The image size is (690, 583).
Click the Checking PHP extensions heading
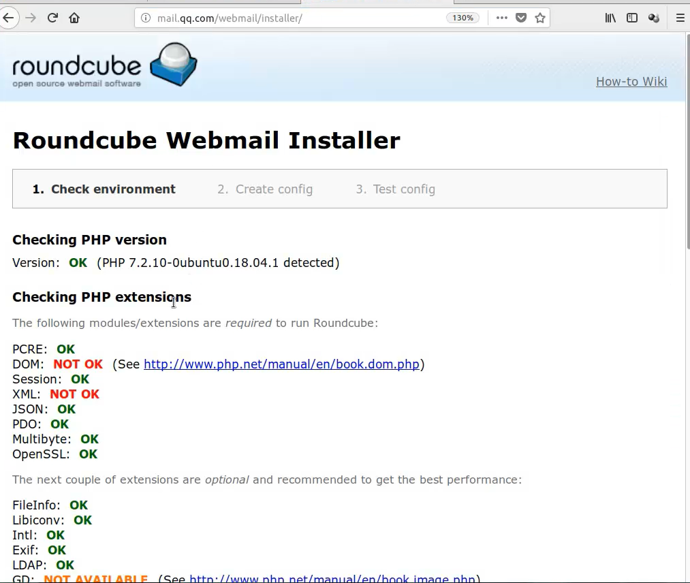click(101, 297)
